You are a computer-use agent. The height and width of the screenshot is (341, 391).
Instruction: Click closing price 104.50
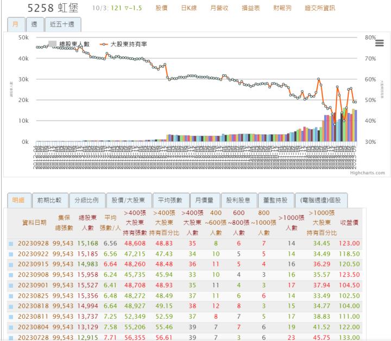[x=349, y=285]
